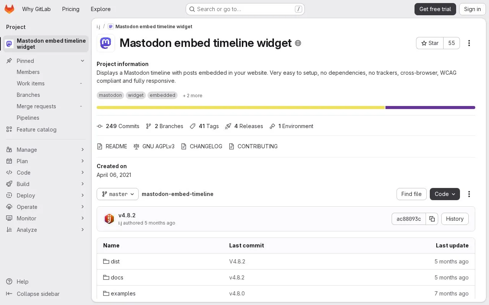Expand the Code sidebar section
The image size is (489, 305).
pos(46,173)
